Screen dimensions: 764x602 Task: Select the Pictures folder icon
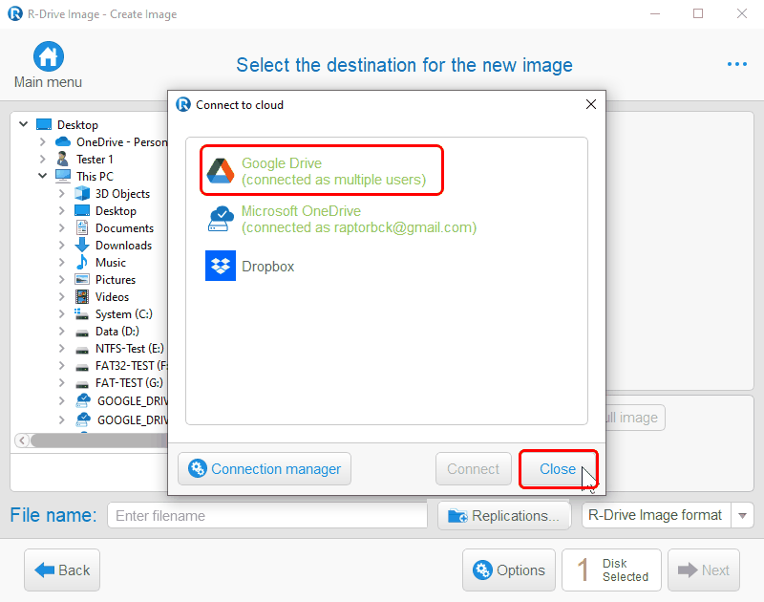coord(82,279)
